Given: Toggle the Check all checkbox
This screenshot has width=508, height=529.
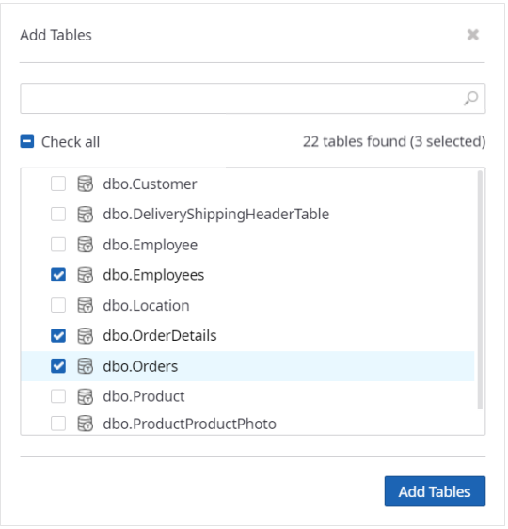Looking at the screenshot, I should tap(27, 141).
